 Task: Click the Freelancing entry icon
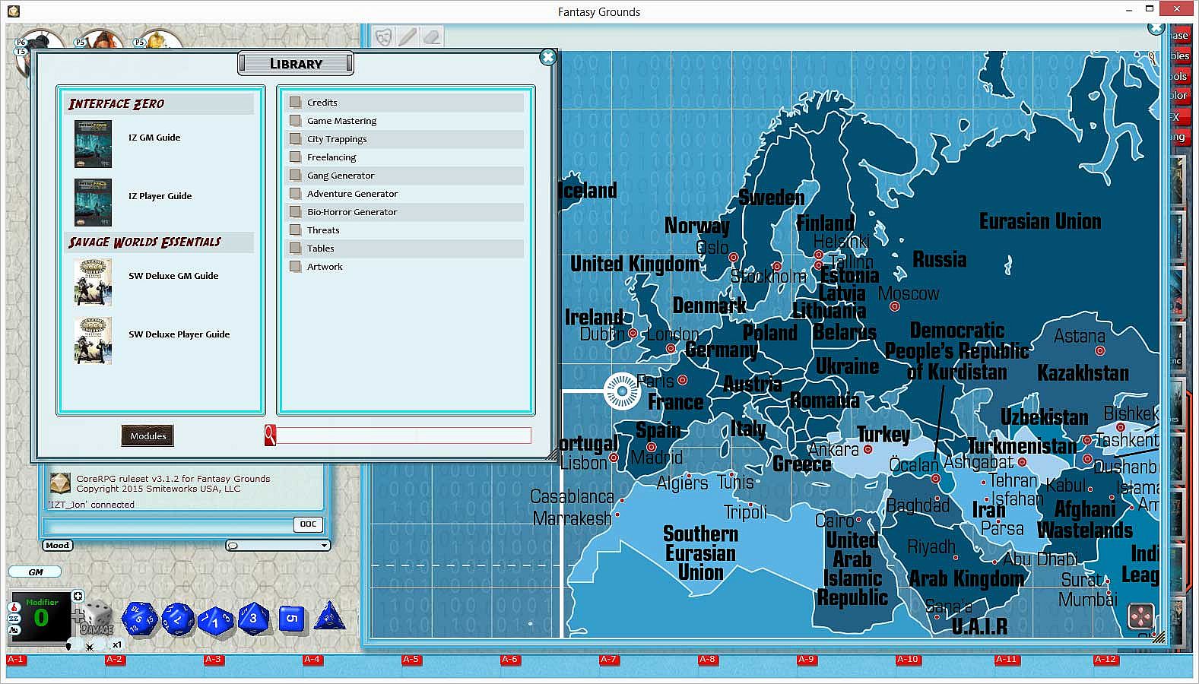pos(296,157)
